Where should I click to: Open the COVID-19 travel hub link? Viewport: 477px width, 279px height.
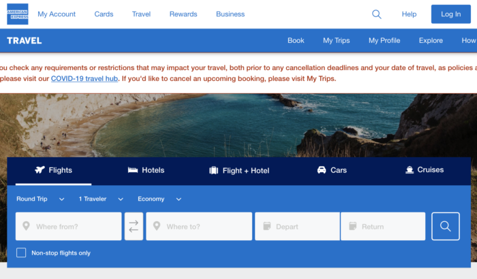84,79
